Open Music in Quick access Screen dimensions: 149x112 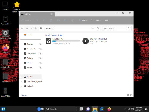tap(28, 63)
